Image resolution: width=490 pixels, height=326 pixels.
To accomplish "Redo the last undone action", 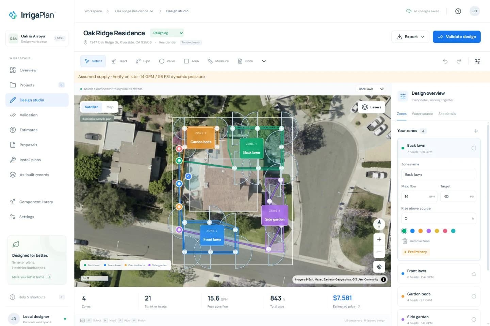I will pyautogui.click(x=459, y=61).
